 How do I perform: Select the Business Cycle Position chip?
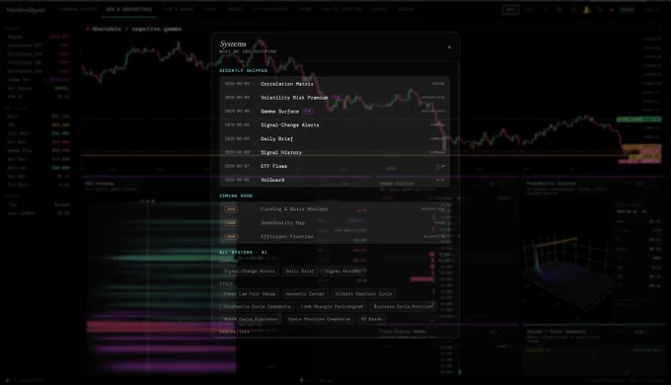coord(404,307)
